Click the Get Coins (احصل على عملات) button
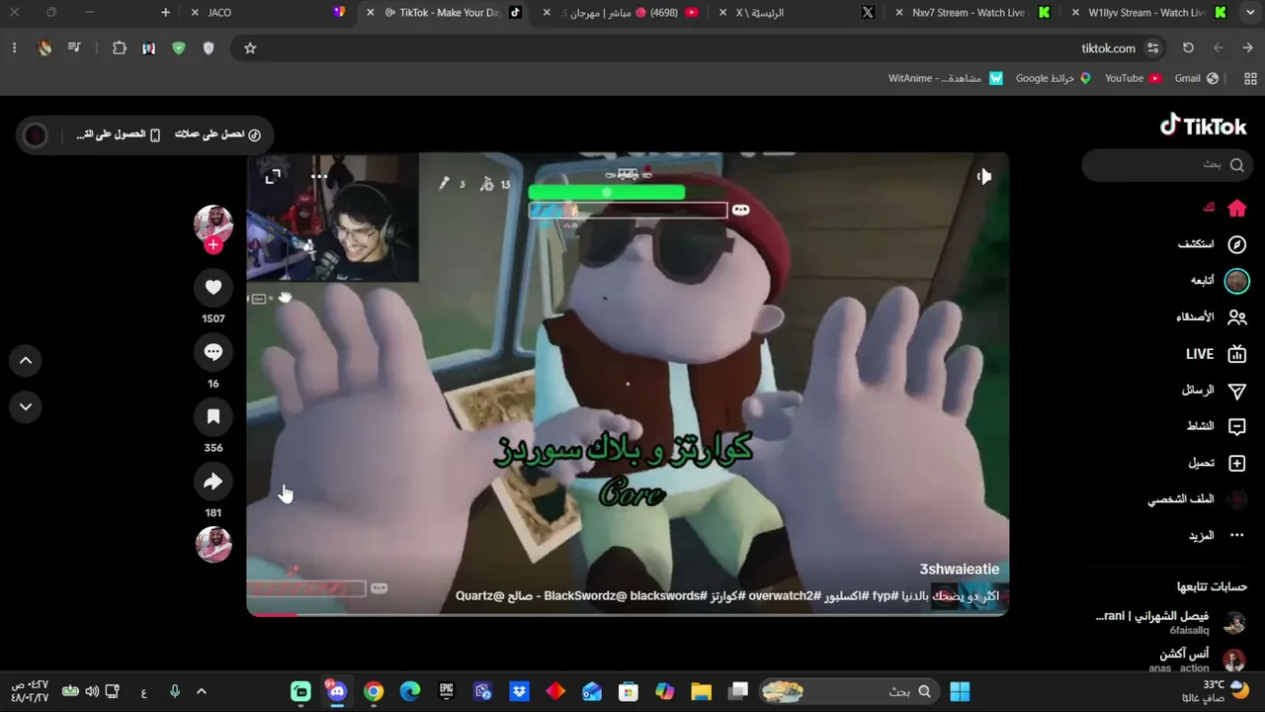This screenshot has height=712, width=1265. (x=217, y=134)
